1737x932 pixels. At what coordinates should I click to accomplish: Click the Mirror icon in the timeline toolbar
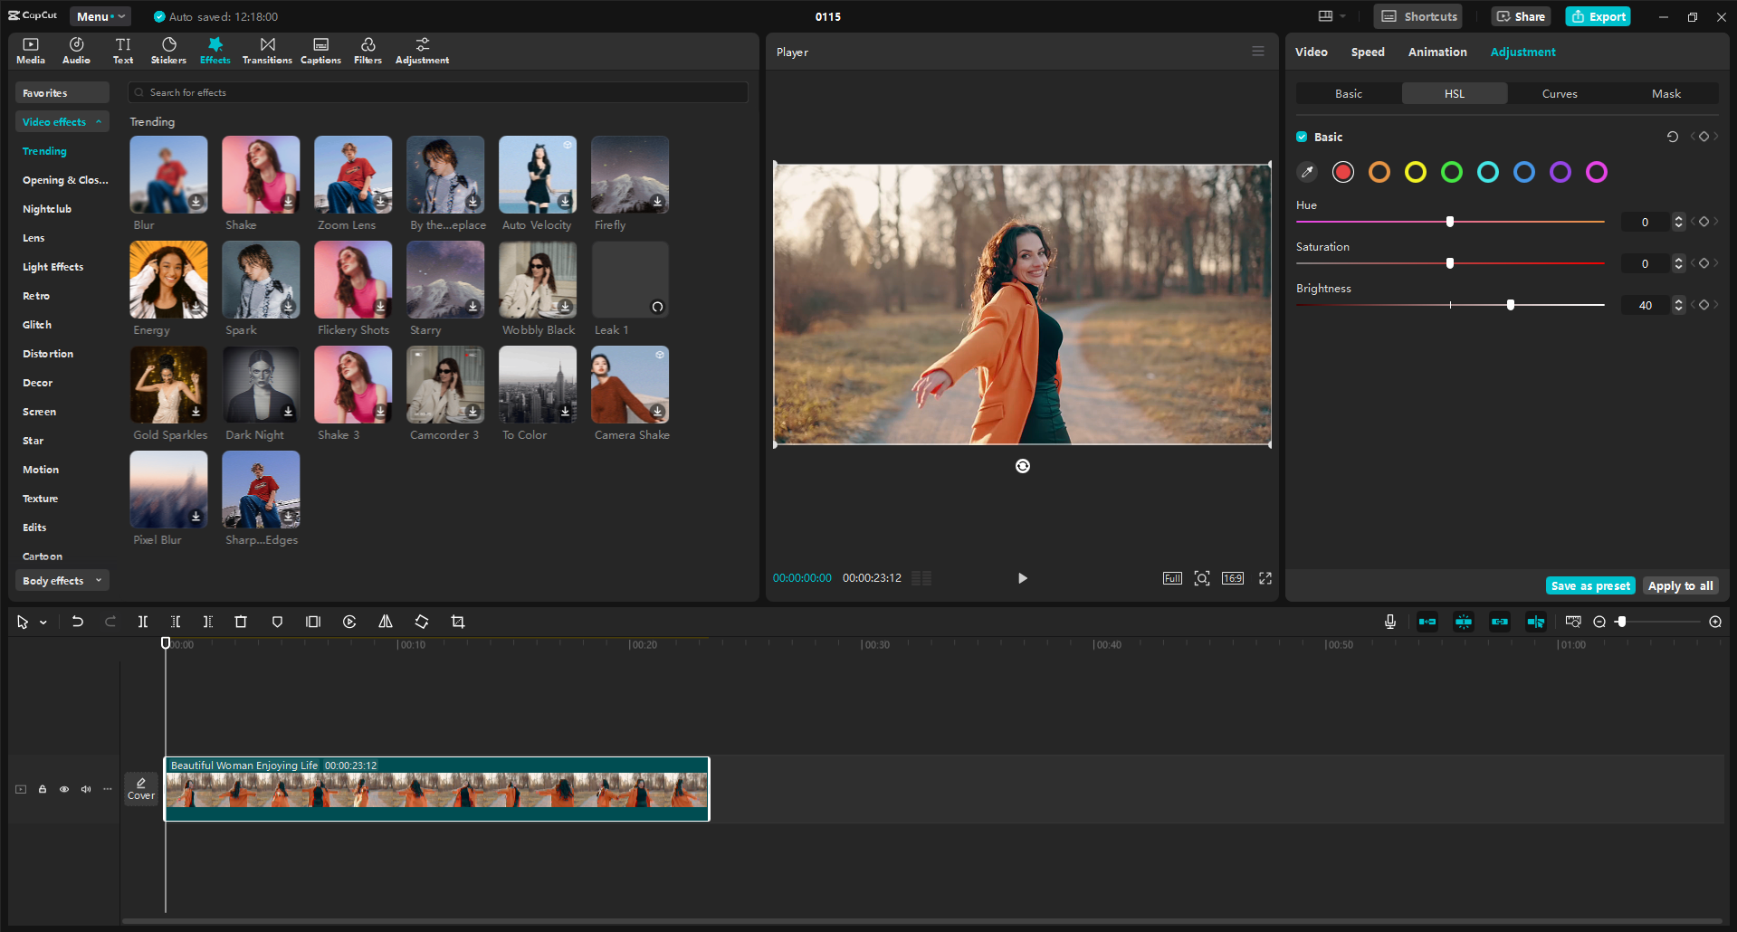pyautogui.click(x=385, y=622)
